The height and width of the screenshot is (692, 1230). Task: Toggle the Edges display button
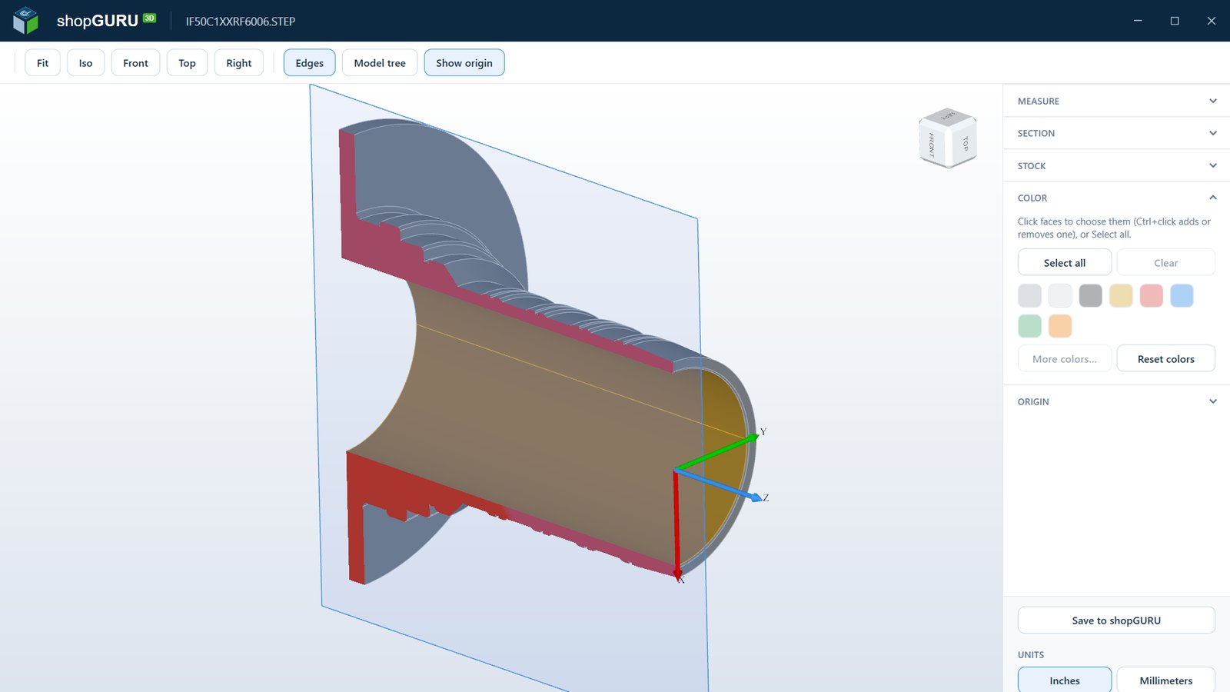point(309,63)
